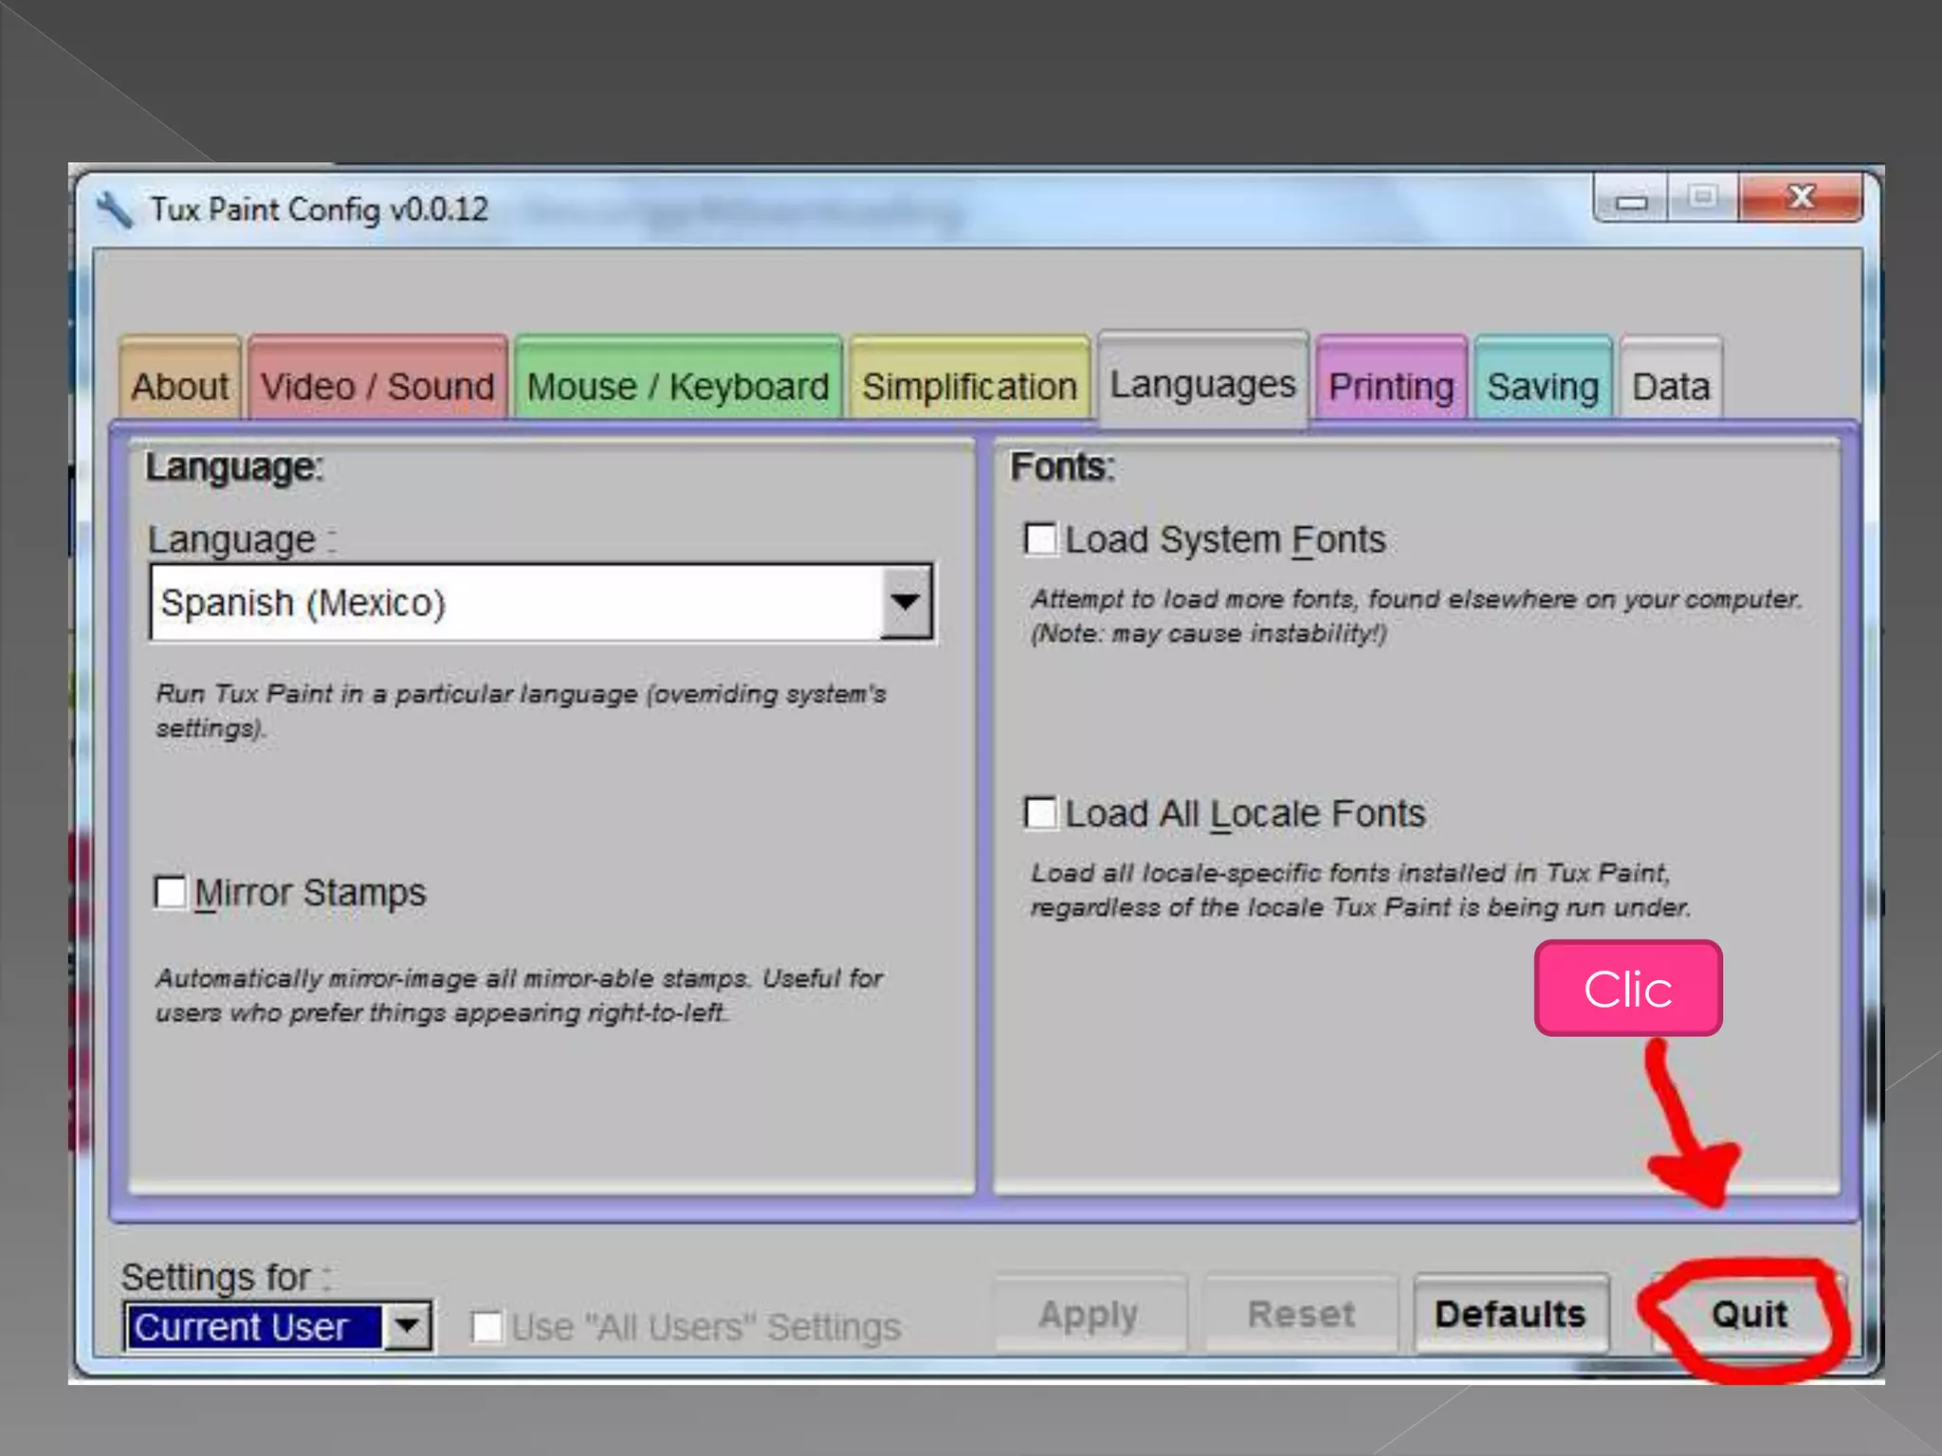Switch to the Saving tab

1542,386
